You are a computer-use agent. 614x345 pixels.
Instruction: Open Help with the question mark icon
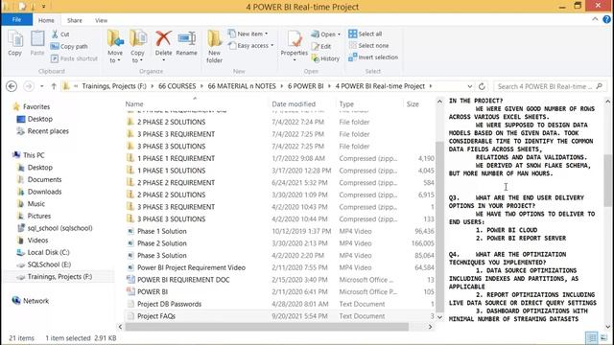(607, 19)
